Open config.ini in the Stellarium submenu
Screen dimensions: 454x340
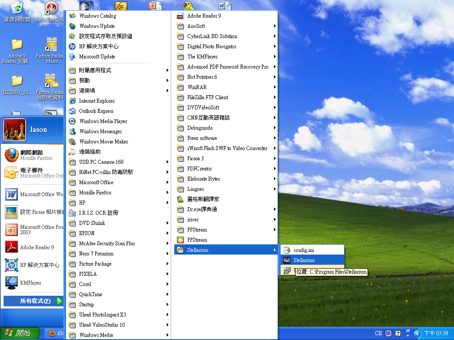click(x=313, y=250)
